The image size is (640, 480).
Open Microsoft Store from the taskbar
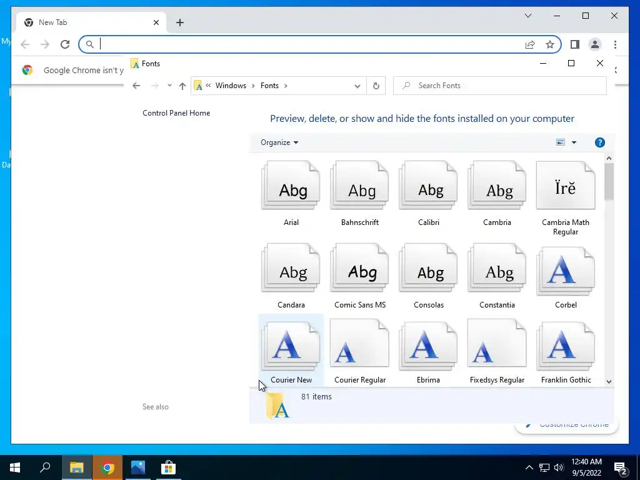(169, 467)
